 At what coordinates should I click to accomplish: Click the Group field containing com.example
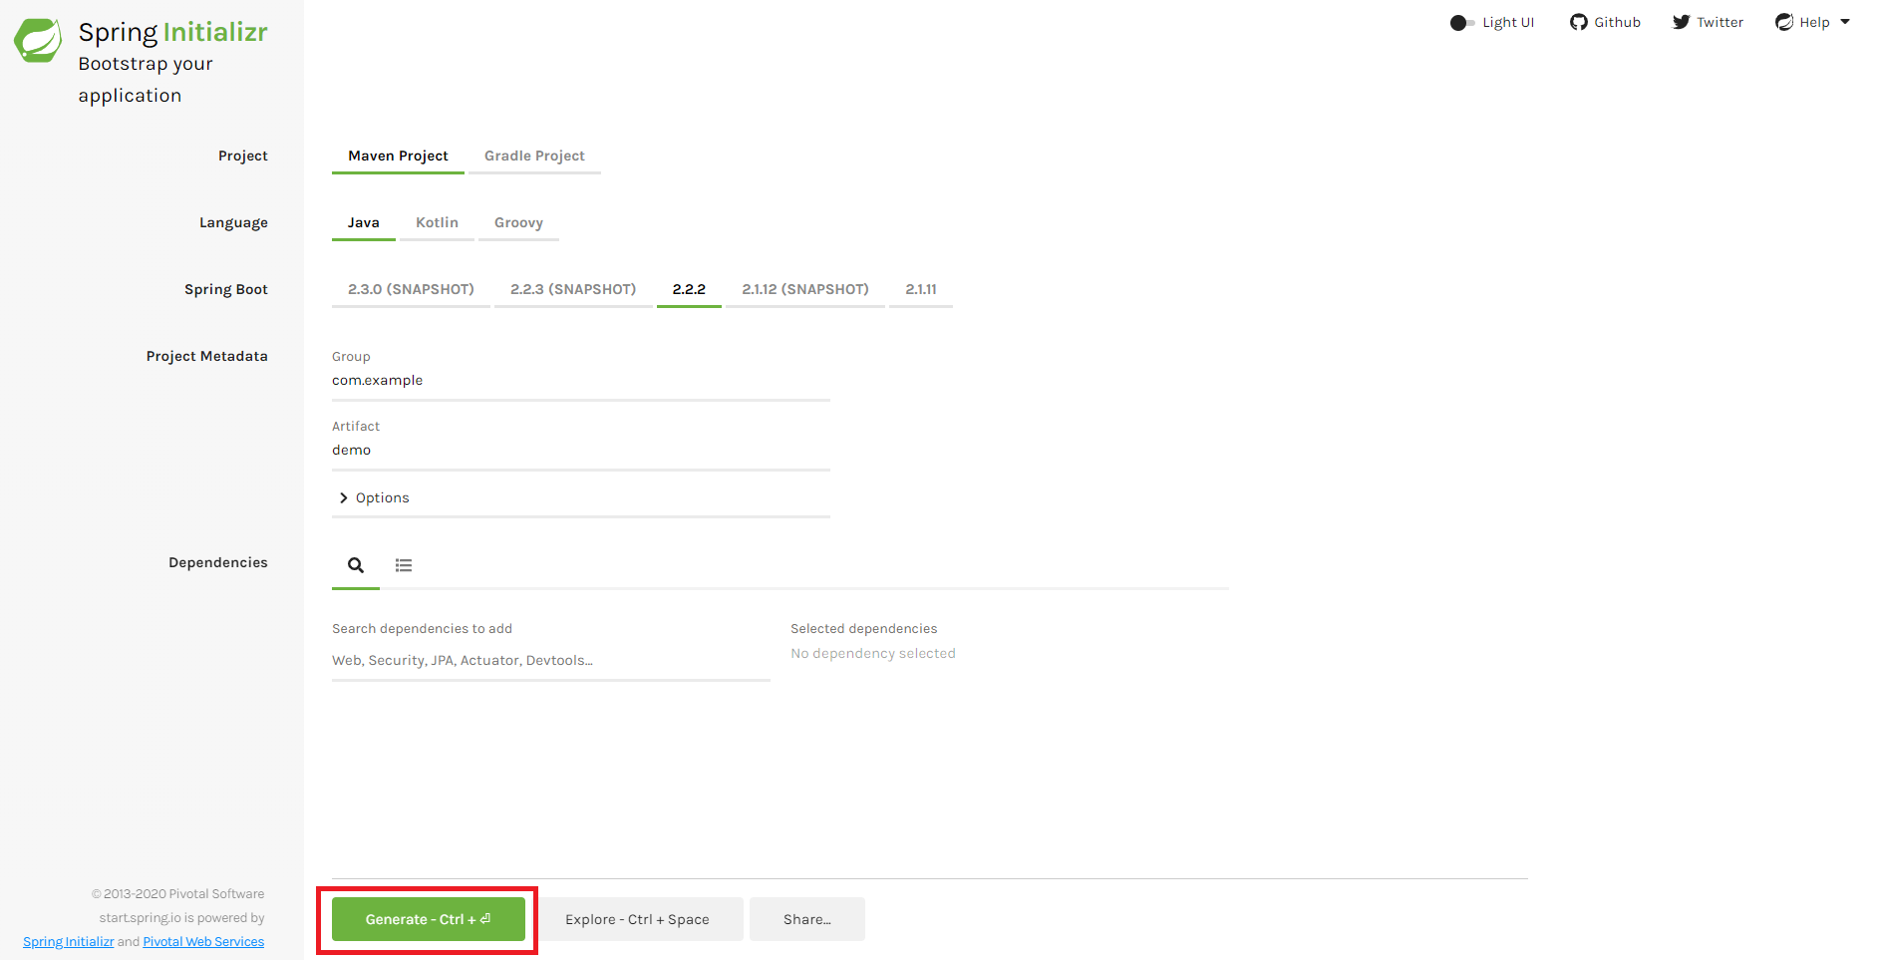tap(581, 381)
